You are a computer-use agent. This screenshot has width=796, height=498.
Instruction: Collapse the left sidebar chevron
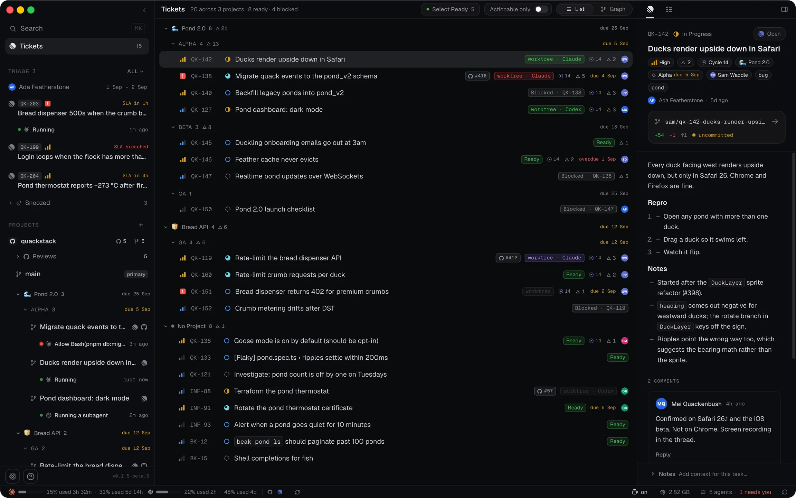144,10
